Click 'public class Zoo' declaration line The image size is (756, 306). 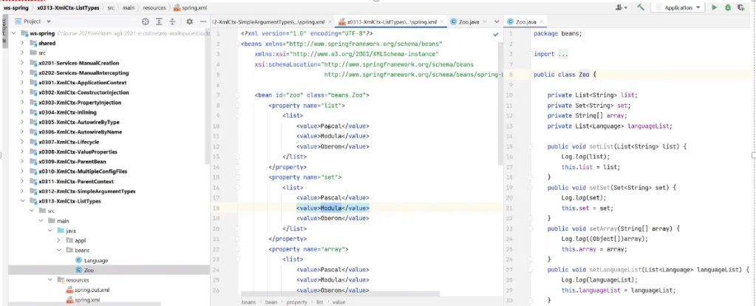point(565,75)
